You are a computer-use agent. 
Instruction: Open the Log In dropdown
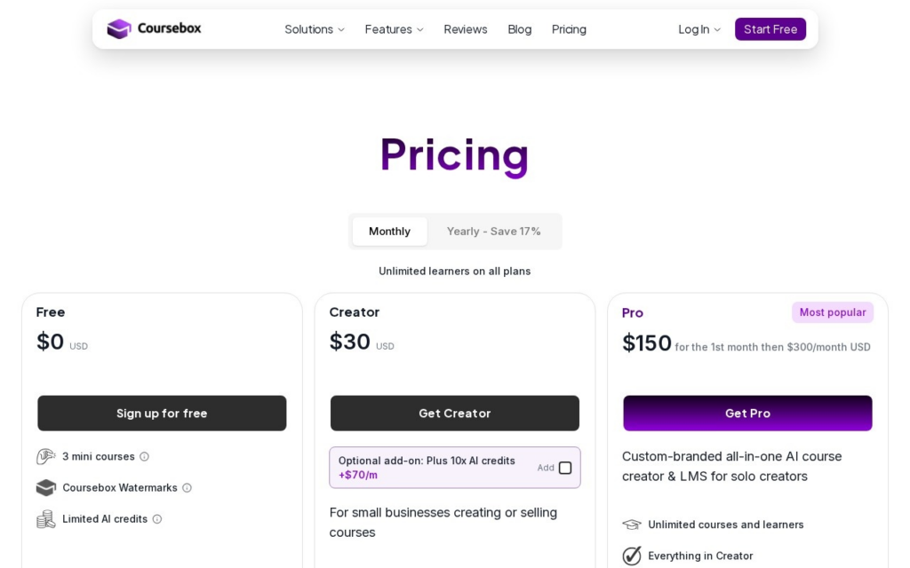[x=699, y=29]
